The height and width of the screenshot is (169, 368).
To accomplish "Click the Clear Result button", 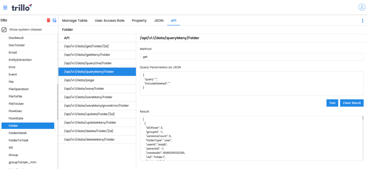I will (x=352, y=103).
